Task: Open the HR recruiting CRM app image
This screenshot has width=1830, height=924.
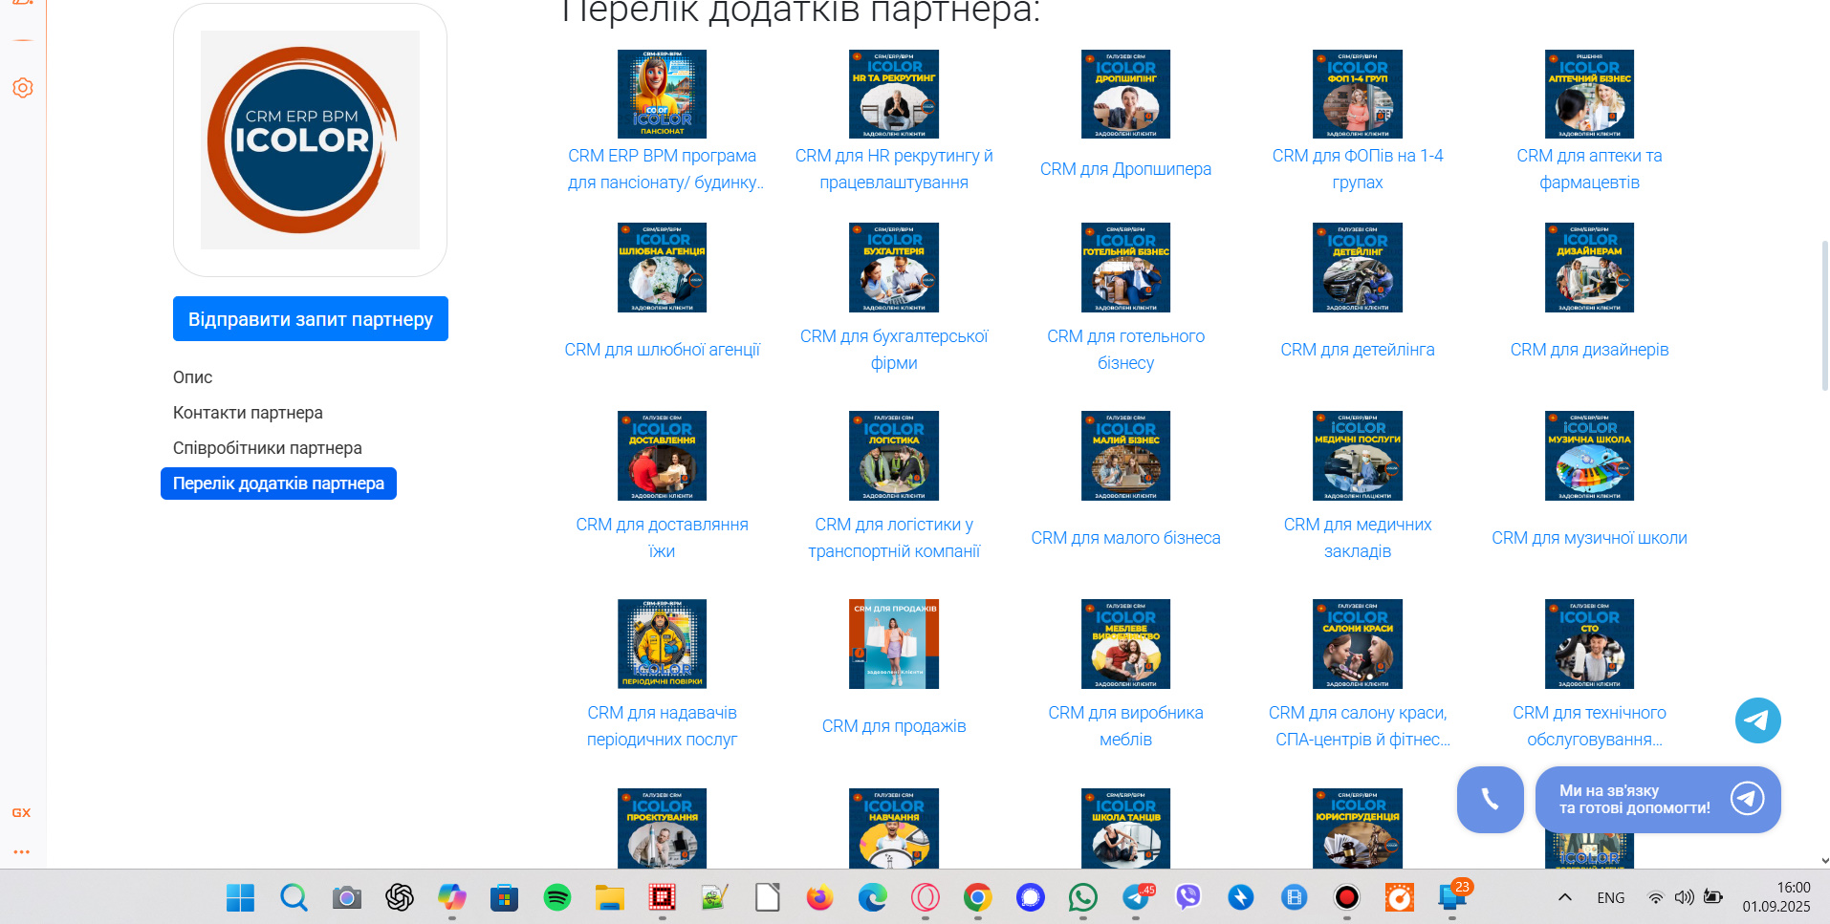Action: coord(894,94)
